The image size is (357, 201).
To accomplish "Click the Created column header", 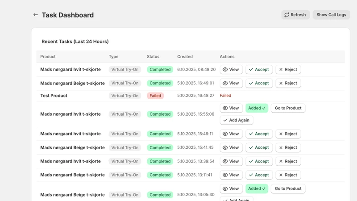I will [x=185, y=57].
